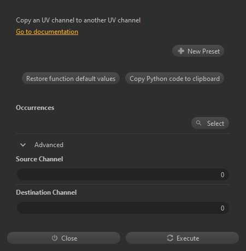
Task: Click the Source Channel label
Action: [39, 159]
